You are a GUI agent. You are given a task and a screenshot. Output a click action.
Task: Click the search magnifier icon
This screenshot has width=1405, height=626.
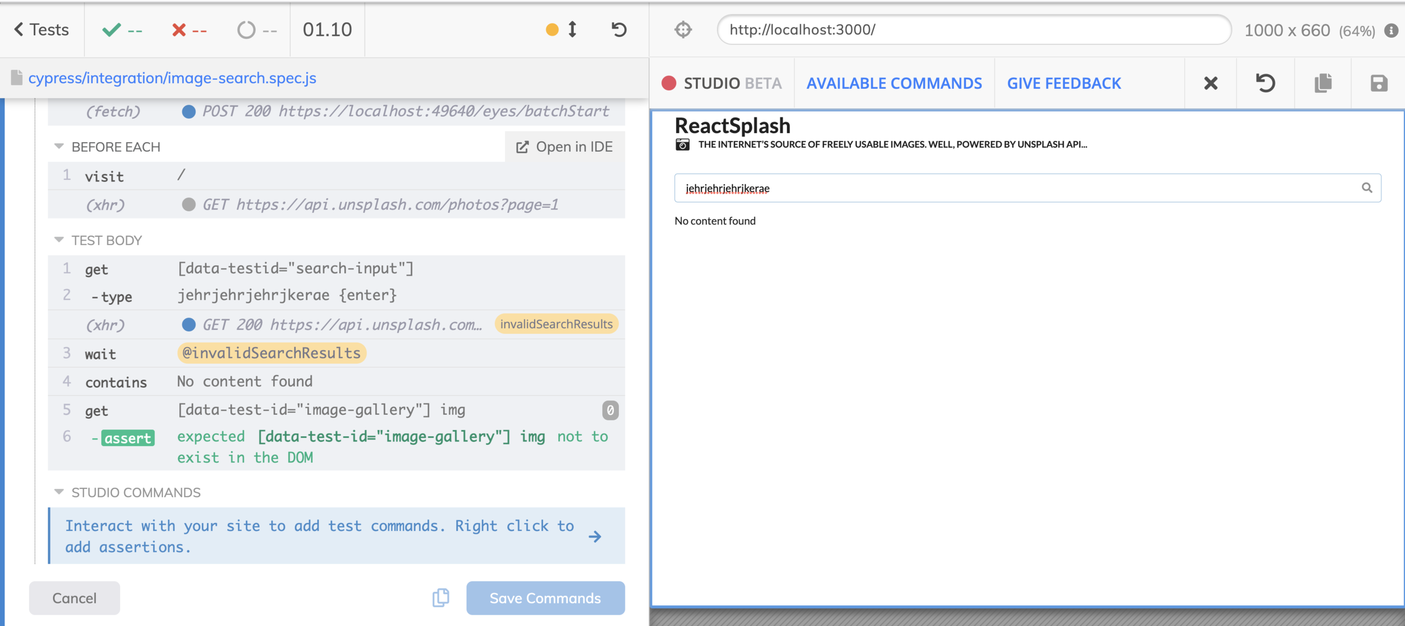tap(1367, 188)
